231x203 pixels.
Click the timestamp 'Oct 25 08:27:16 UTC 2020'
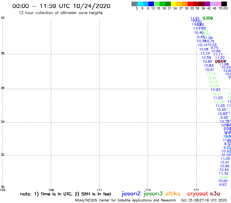[x=204, y=200]
